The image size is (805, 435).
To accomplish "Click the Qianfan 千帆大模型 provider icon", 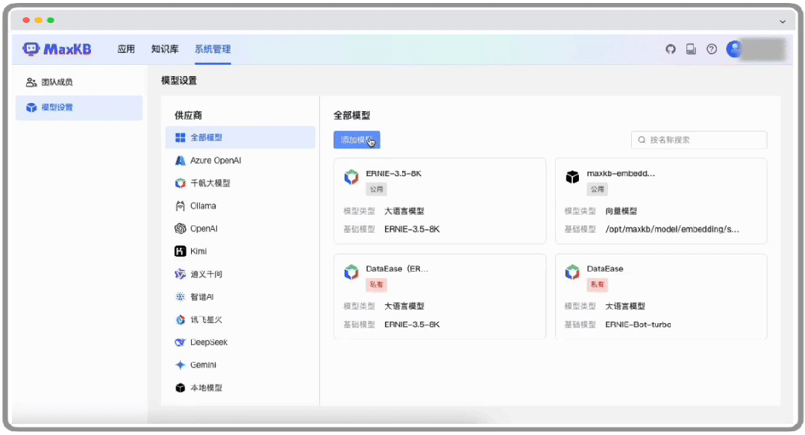I will pyautogui.click(x=181, y=183).
